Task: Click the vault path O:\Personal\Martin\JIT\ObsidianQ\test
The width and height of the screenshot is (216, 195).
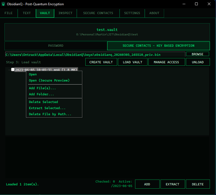Action: 107,35
